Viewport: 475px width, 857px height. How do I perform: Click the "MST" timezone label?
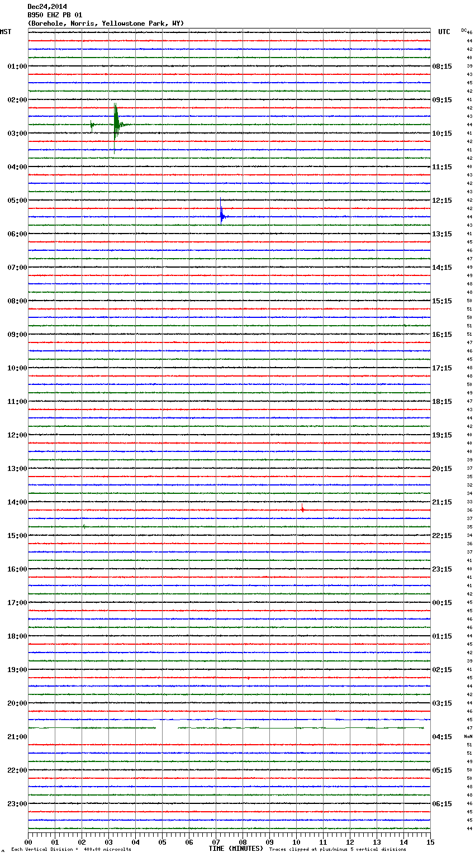click(x=6, y=32)
